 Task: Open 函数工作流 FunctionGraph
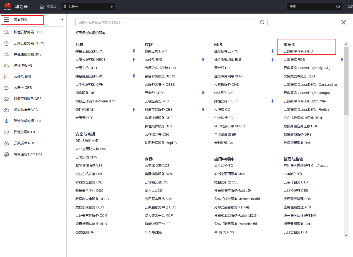(95, 101)
